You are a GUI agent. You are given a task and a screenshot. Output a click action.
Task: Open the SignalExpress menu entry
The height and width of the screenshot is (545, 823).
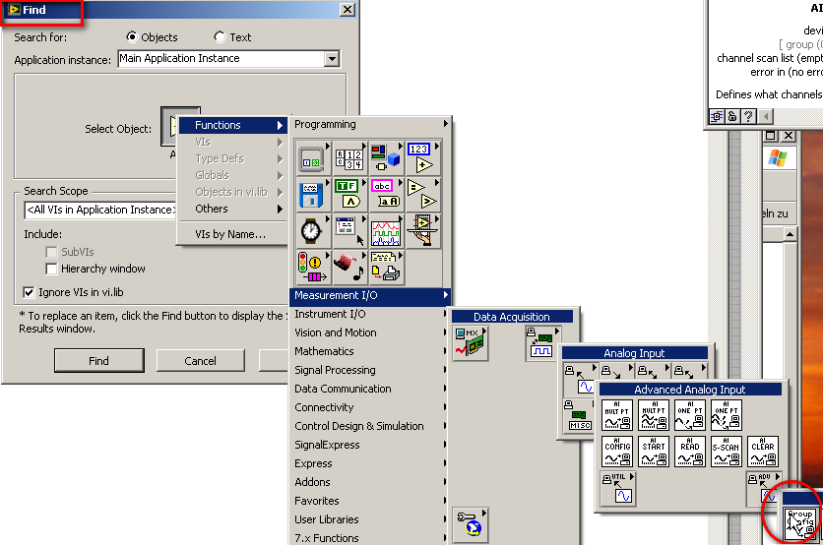pyautogui.click(x=370, y=445)
